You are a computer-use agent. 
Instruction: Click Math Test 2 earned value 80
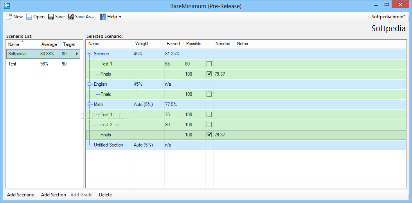(167, 125)
